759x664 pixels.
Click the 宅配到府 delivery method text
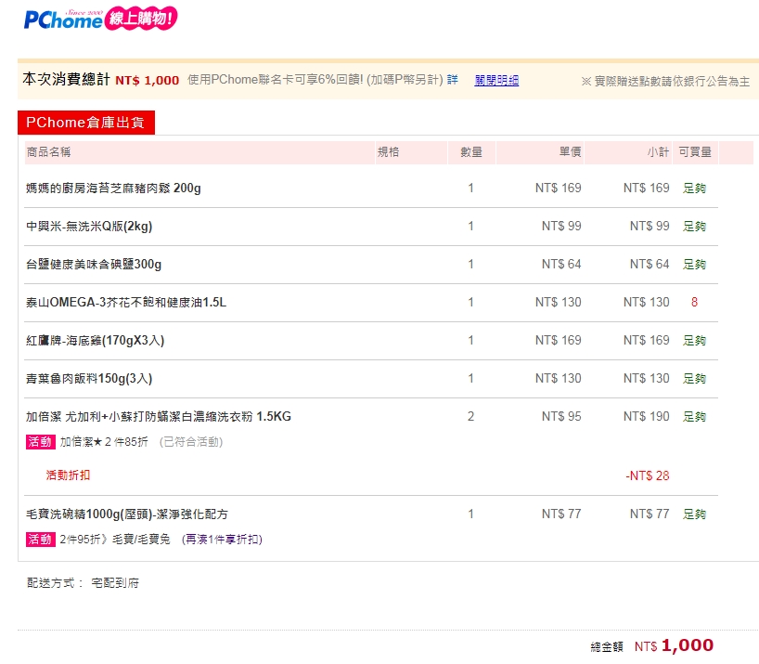[x=115, y=583]
